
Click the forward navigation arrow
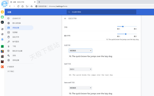click(x=14, y=6)
